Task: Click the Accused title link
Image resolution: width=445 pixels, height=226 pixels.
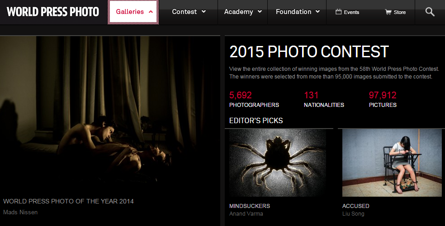Action: [355, 206]
